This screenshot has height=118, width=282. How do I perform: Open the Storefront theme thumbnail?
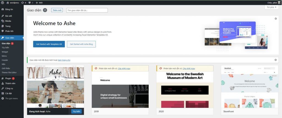coord(250,87)
